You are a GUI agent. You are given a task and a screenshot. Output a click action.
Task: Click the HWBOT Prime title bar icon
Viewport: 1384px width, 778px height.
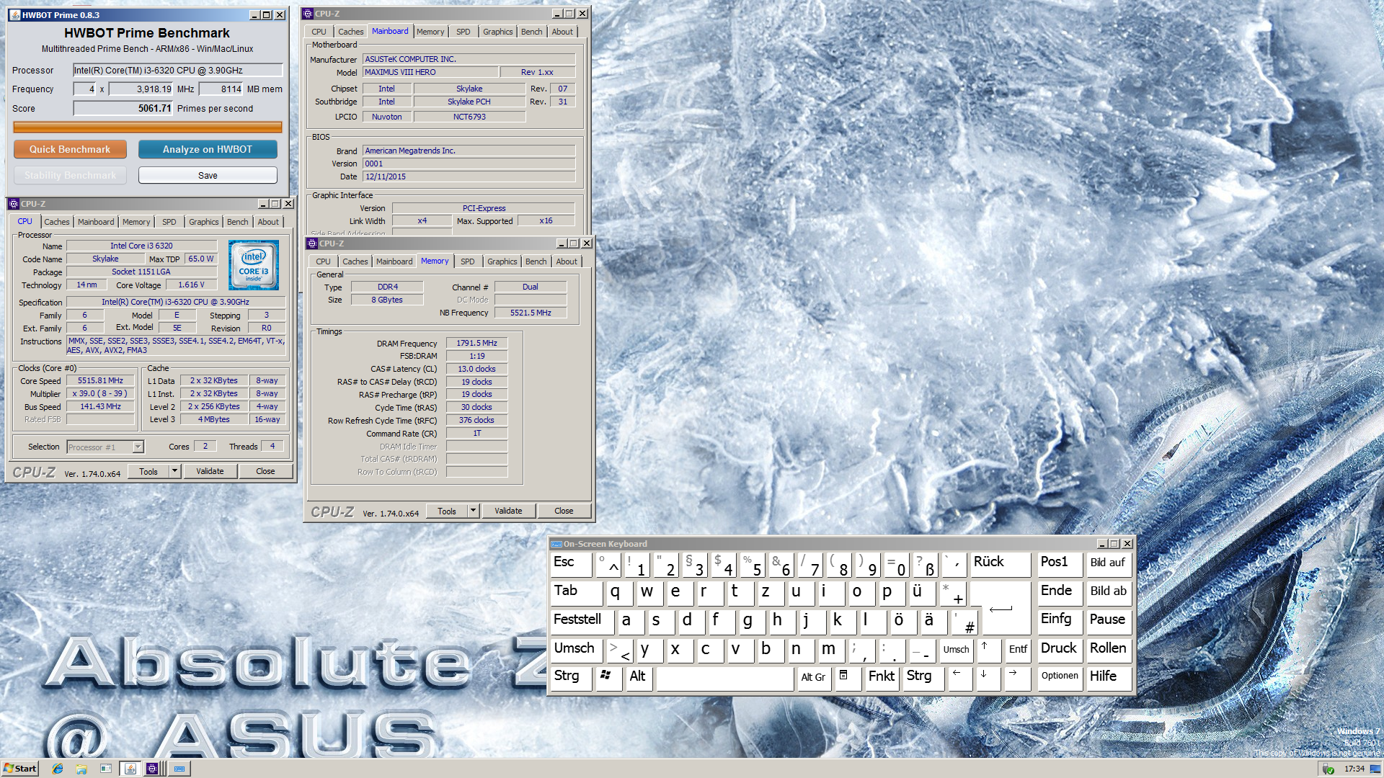tap(15, 14)
